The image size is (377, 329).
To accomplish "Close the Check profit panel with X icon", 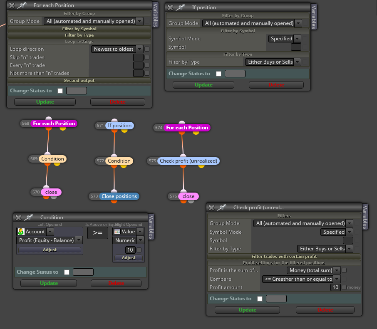I will click(211, 208).
